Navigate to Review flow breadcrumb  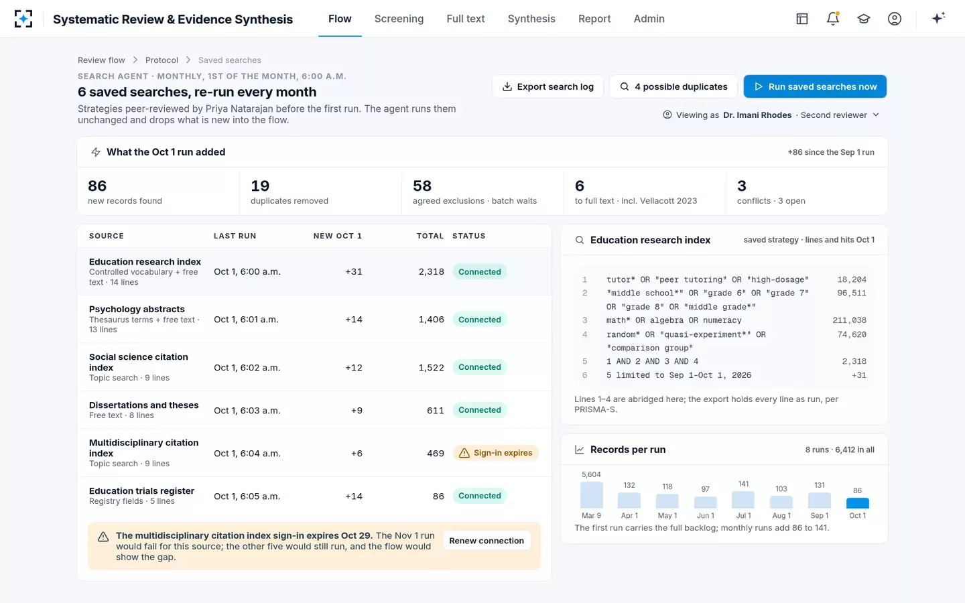click(101, 60)
